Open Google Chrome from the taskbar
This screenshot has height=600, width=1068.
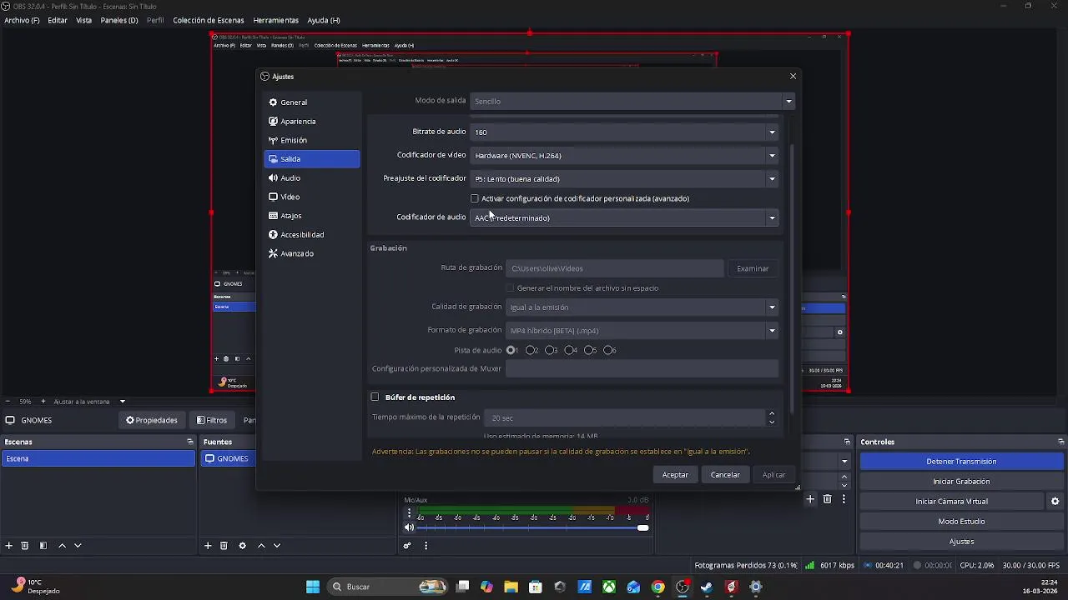coord(658,587)
